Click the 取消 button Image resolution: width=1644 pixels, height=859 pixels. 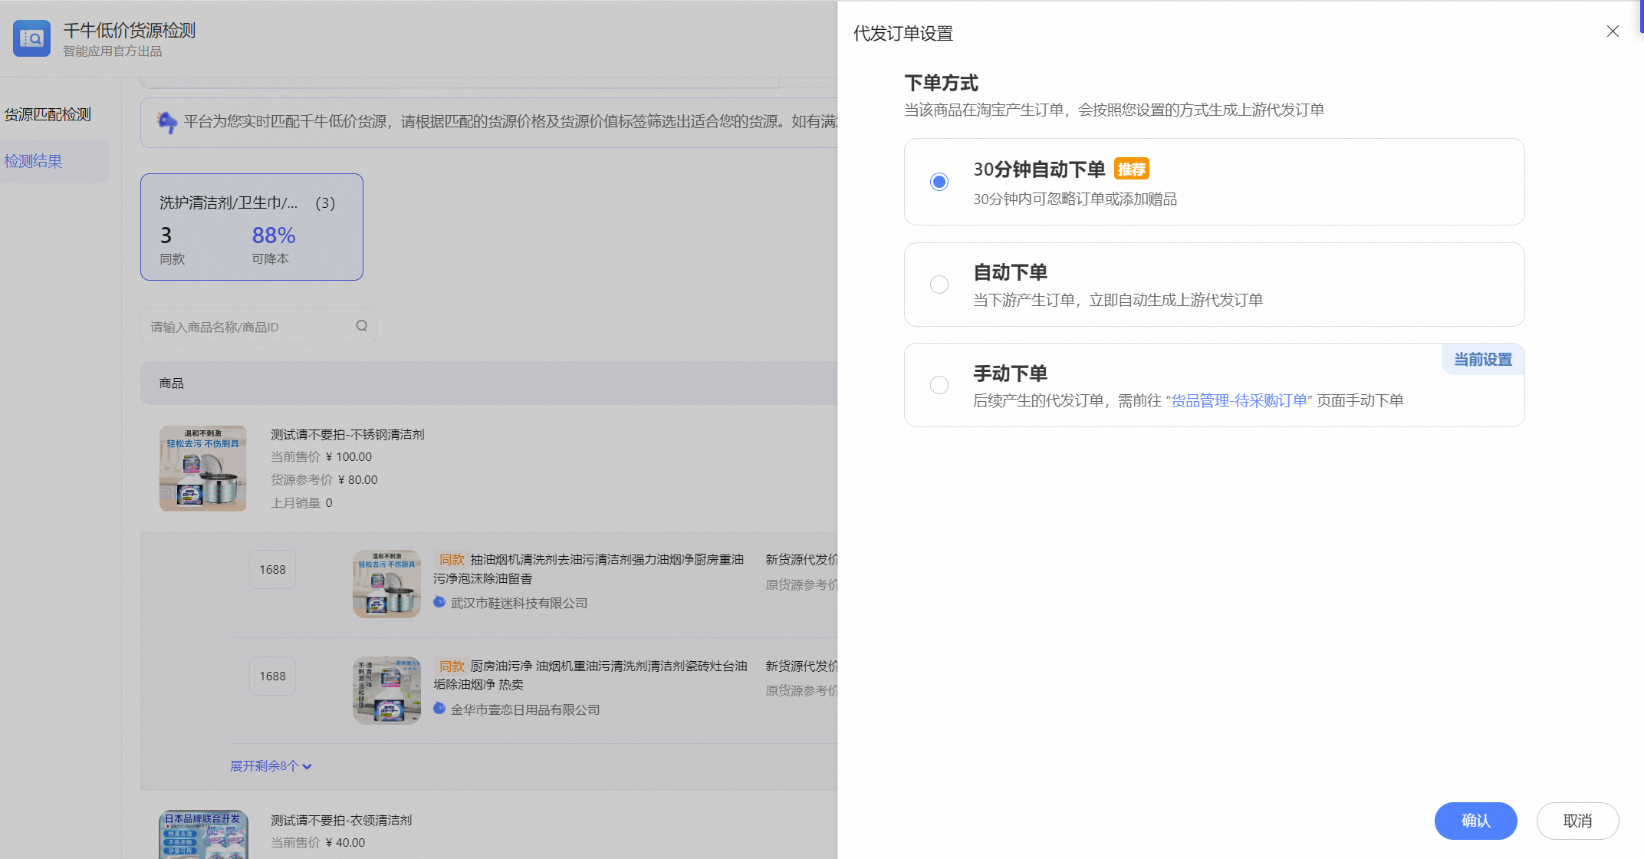click(x=1577, y=821)
